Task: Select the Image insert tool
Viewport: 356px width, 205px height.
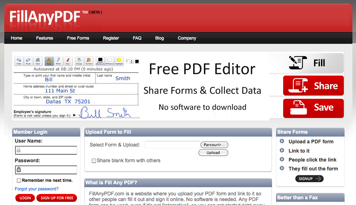Action: [79, 61]
